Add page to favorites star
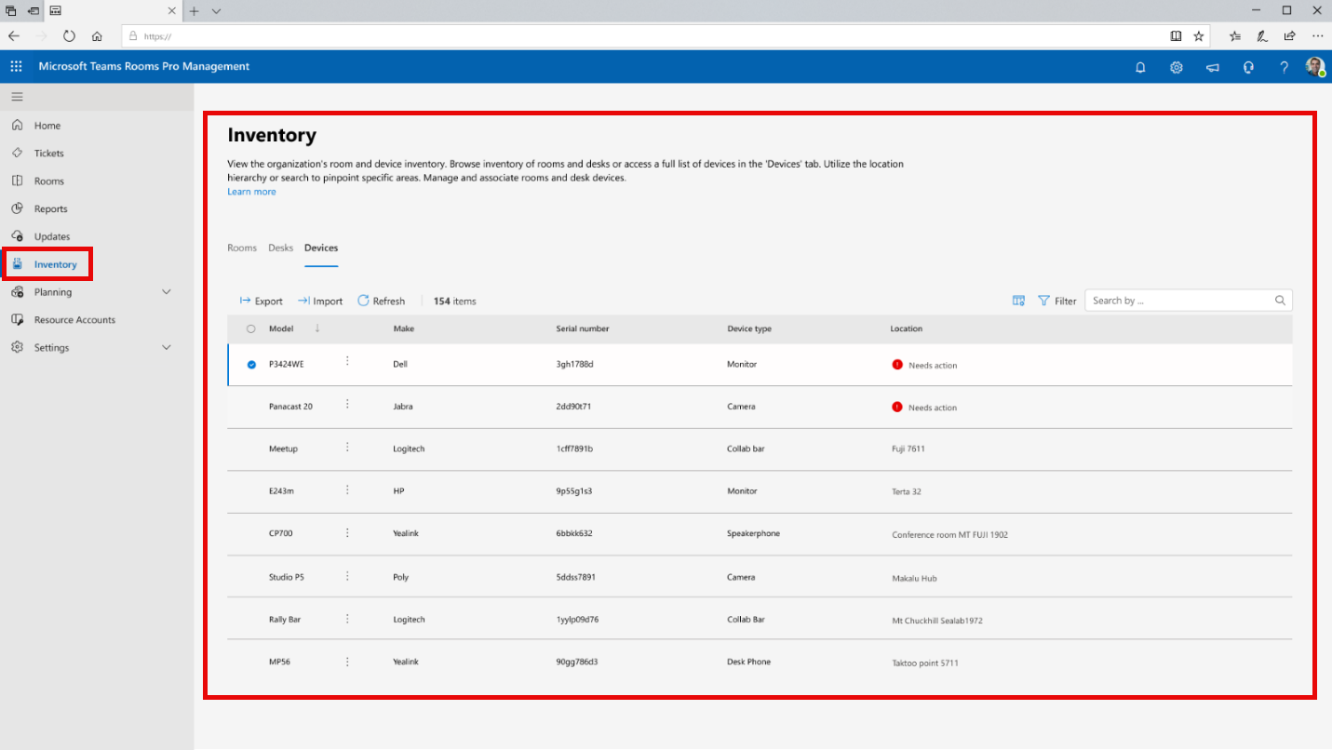Screen dimensions: 1332x750 1199,36
